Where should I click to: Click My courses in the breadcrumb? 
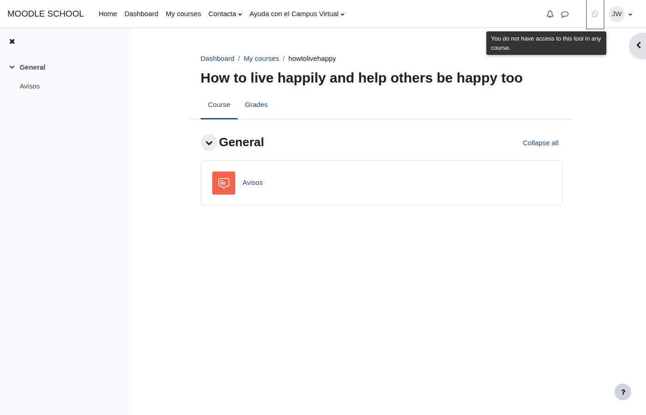261,59
